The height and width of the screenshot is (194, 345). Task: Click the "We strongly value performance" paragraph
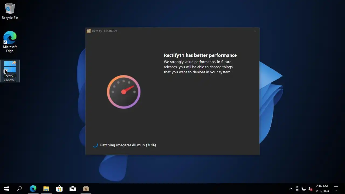[x=198, y=67]
